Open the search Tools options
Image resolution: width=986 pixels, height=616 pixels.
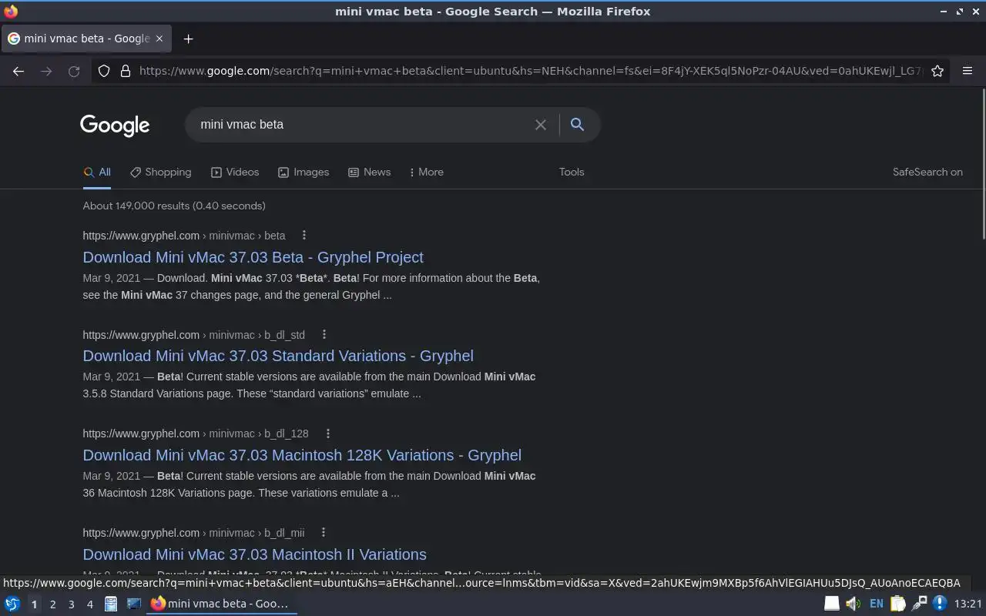click(572, 172)
